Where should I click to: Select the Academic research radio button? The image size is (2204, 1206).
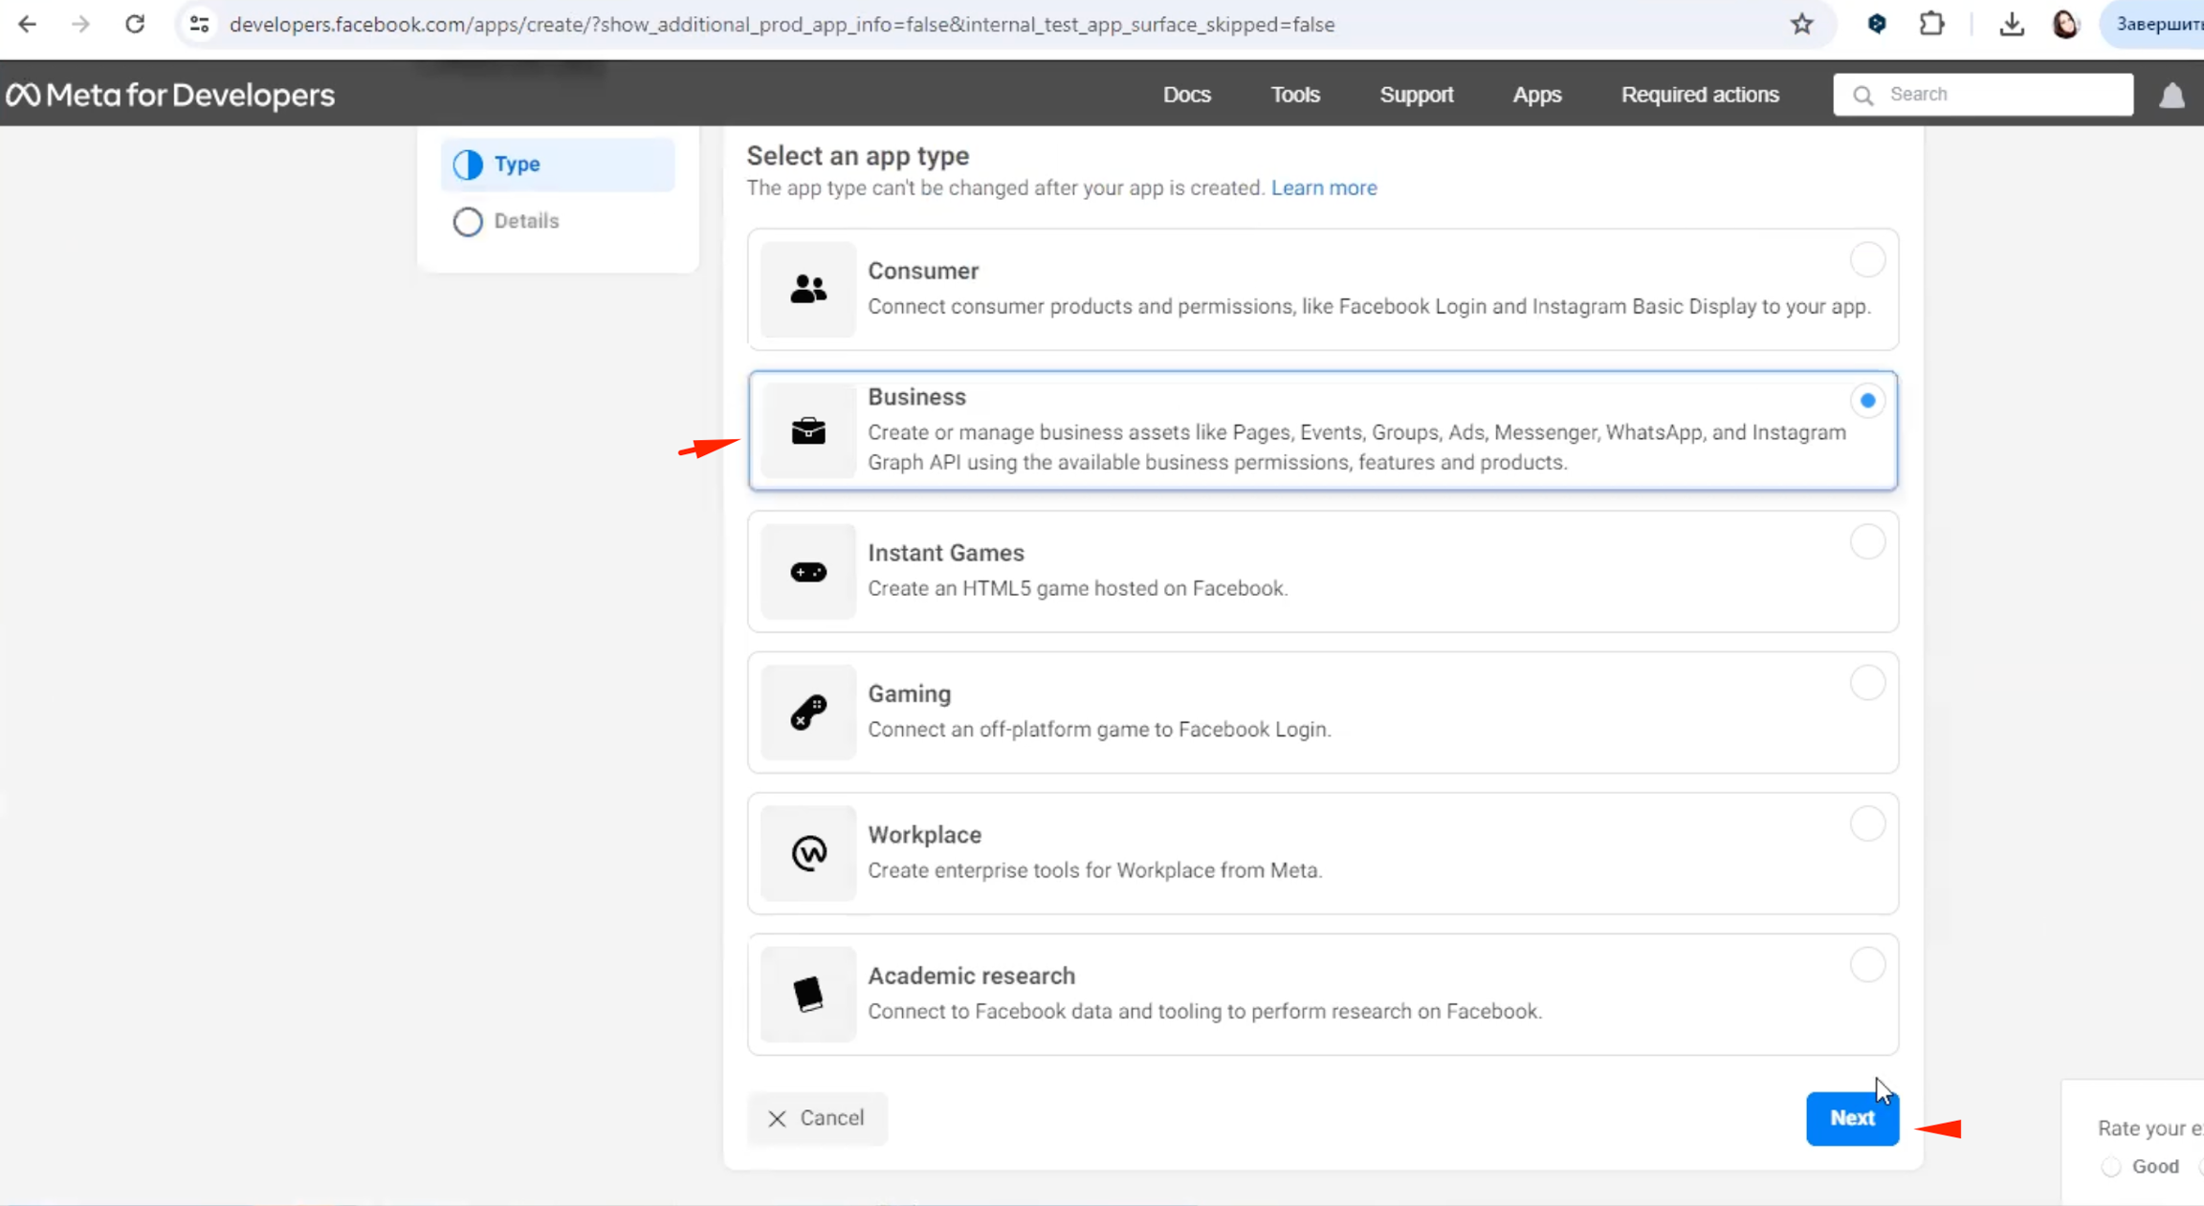pos(1866,964)
